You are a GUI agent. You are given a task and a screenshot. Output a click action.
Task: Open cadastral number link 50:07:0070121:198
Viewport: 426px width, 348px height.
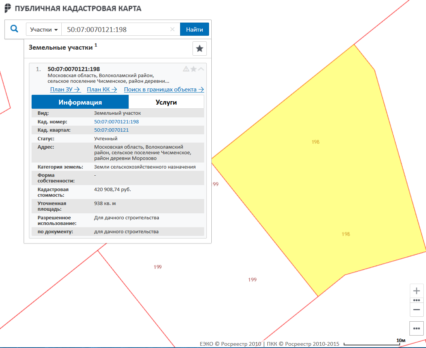tap(116, 122)
